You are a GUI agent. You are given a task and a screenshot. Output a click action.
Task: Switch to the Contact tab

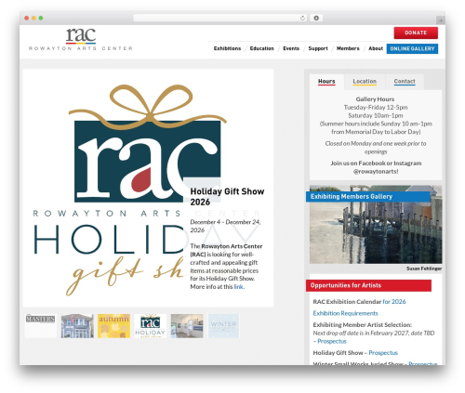point(405,82)
